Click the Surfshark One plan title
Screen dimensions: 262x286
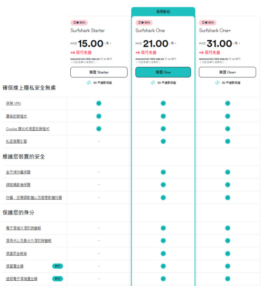(x=150, y=31)
